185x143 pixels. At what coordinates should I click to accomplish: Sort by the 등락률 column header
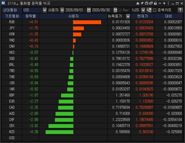[x=30, y=16]
